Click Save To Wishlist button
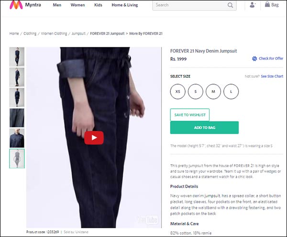The image size is (287, 237). coord(190,115)
